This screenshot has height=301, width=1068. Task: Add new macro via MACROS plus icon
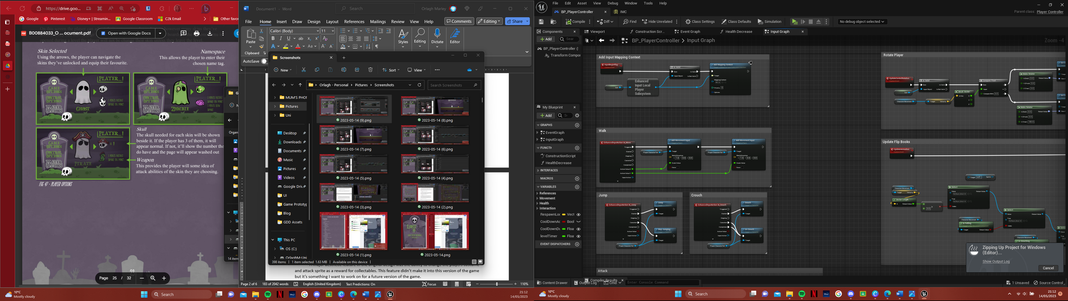(577, 178)
